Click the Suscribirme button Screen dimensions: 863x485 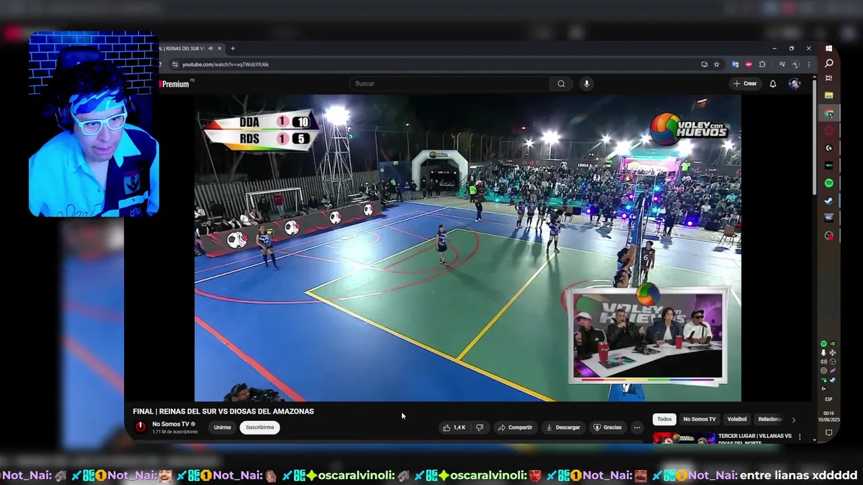[260, 427]
